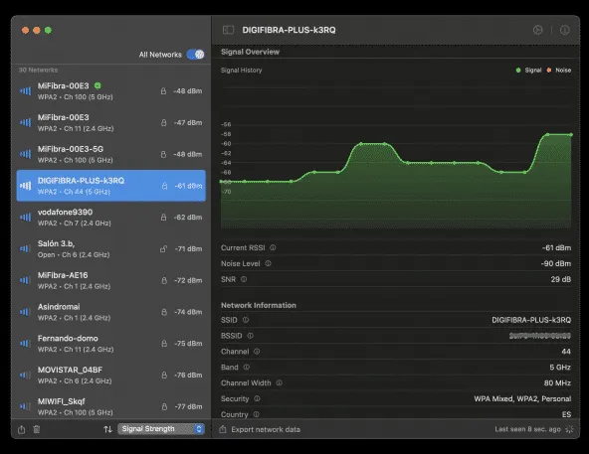Click info icon next to Country

click(256, 414)
